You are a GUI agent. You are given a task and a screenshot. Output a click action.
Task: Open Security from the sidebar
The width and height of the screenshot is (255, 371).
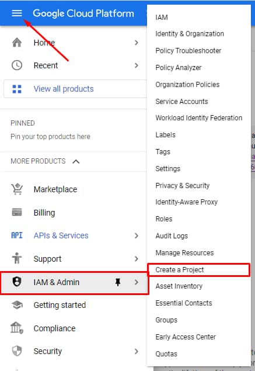pos(48,351)
